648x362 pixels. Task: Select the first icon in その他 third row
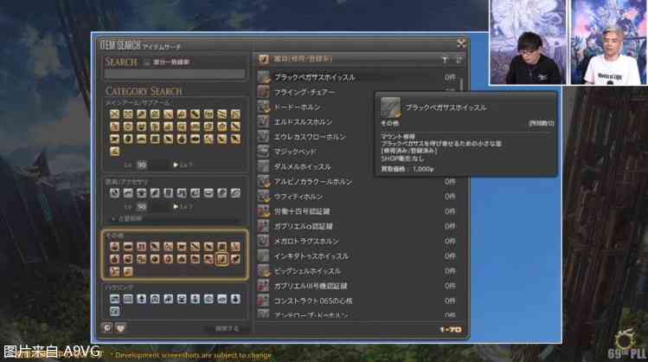tap(115, 271)
